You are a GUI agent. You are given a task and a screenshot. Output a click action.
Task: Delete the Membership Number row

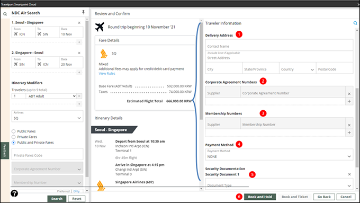pyautogui.click(x=349, y=125)
